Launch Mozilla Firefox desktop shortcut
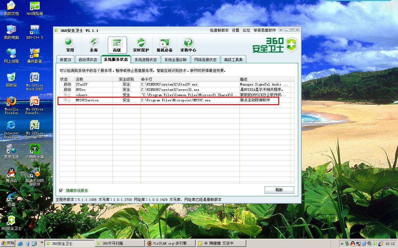This screenshot has height=248, width=398. (11, 105)
